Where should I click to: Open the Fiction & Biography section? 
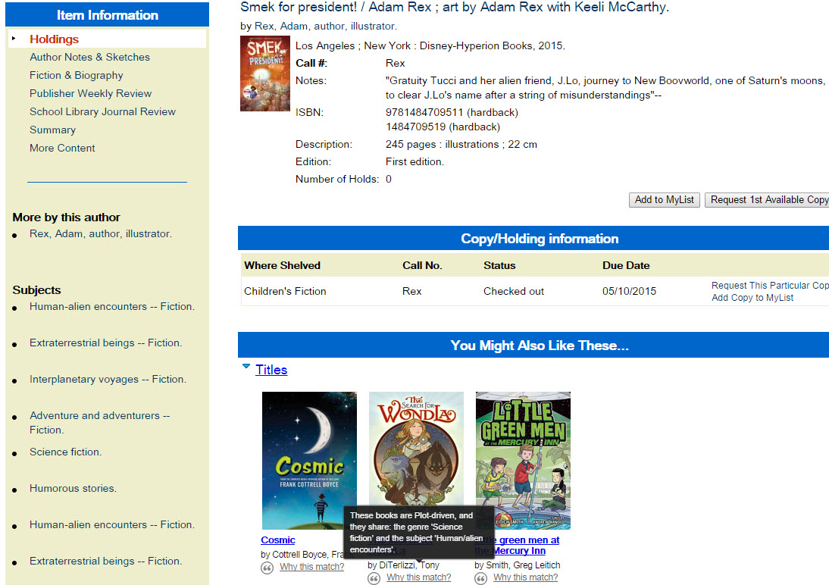[x=77, y=75]
